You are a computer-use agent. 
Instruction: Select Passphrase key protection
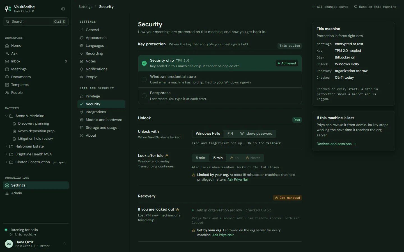tap(220, 96)
